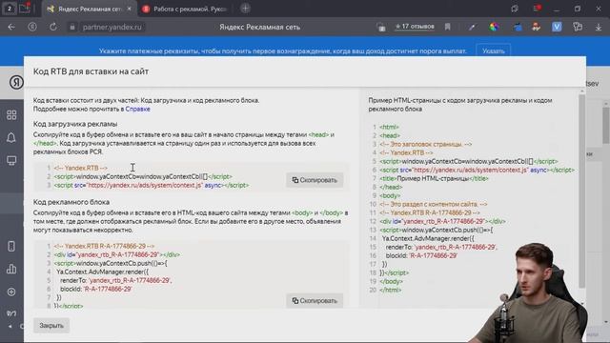Click the example HTML panel scrollbar

(x=582, y=191)
